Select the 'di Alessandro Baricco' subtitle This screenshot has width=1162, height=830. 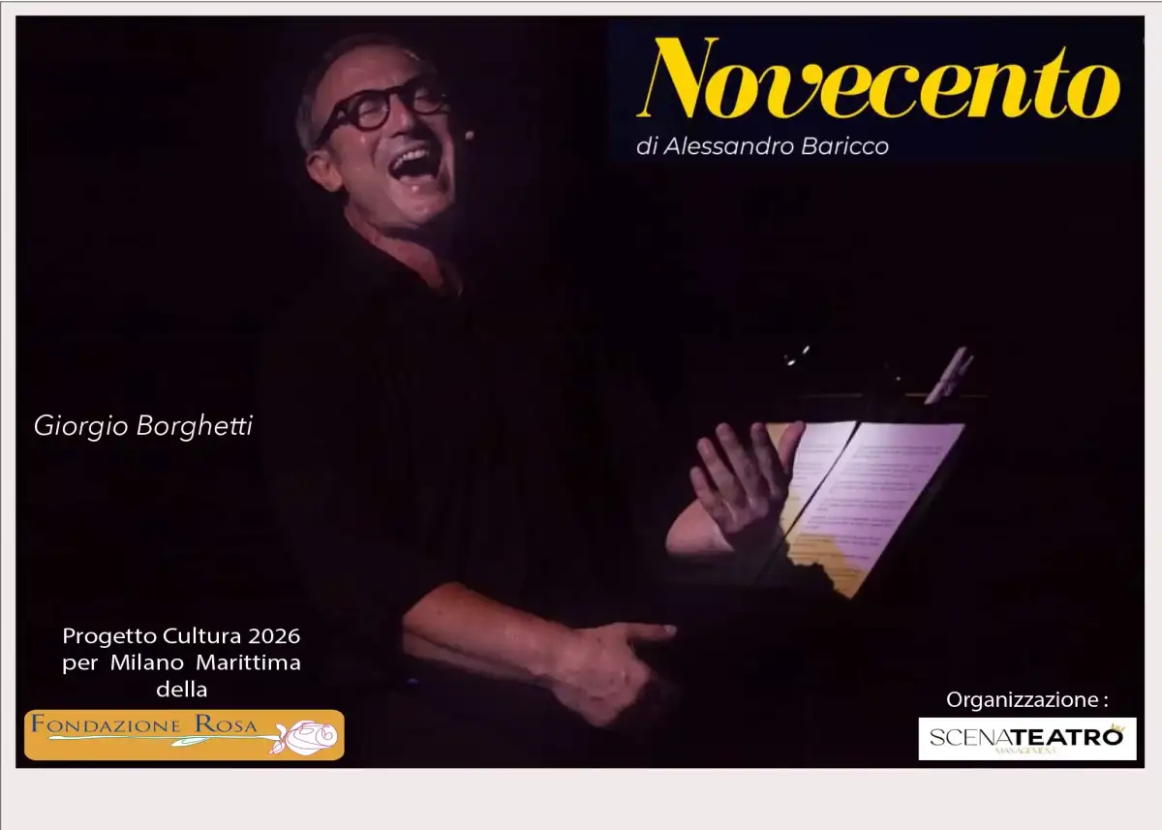click(x=763, y=147)
